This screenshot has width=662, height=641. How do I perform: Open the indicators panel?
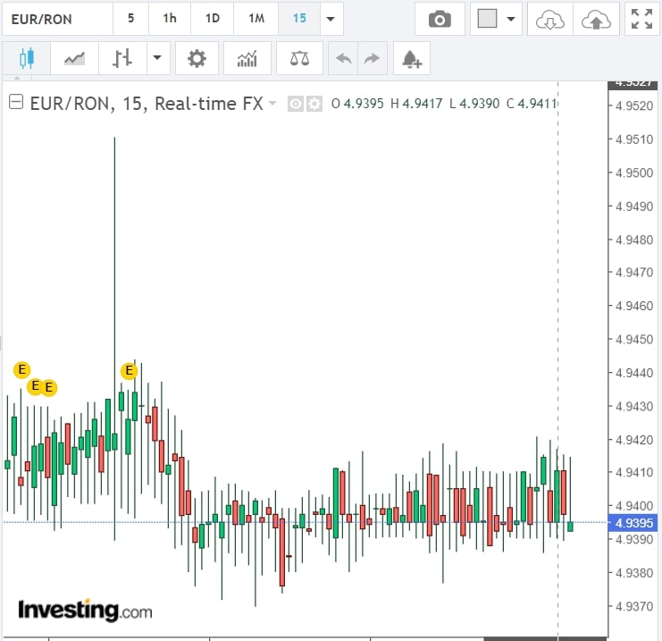click(247, 59)
